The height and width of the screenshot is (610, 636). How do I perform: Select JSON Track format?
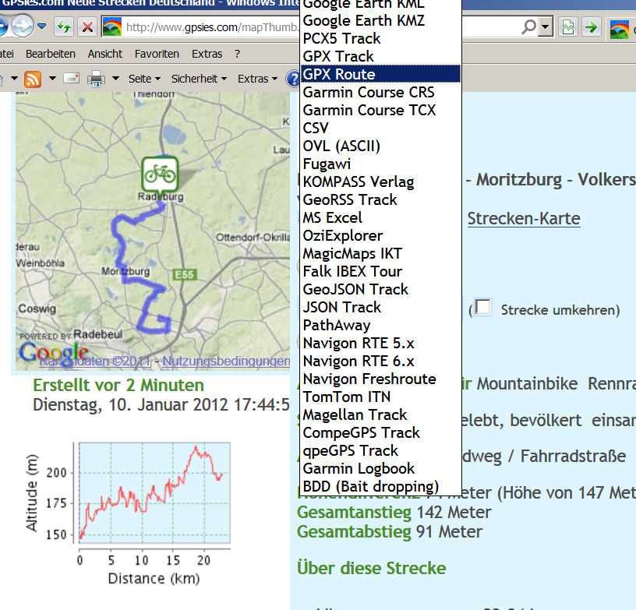381,307
